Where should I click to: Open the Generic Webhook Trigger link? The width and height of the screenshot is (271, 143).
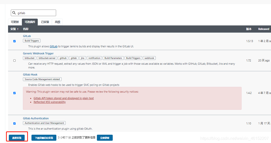tap(38, 53)
